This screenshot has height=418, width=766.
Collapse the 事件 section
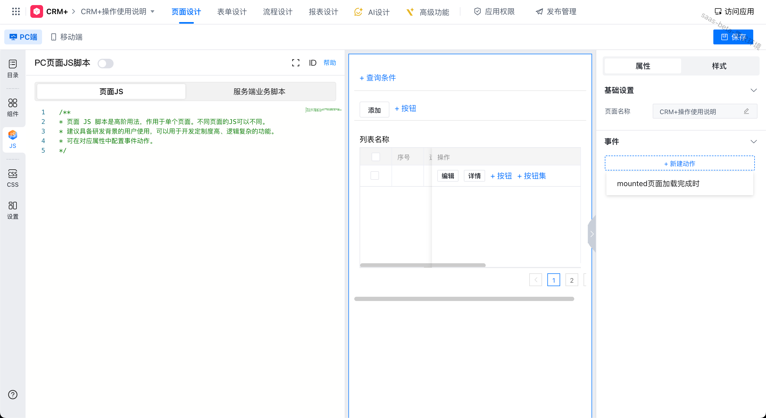753,141
